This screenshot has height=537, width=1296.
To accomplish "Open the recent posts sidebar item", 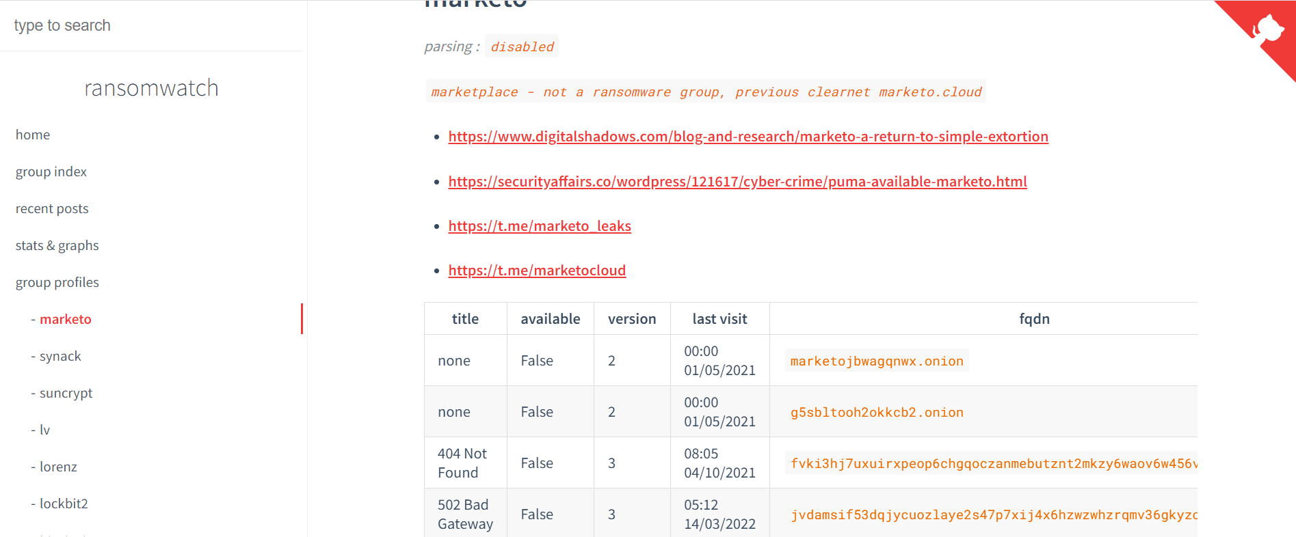I will [52, 208].
